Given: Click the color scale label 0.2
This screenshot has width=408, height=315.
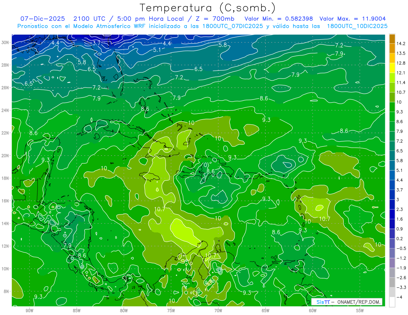Looking at the screenshot, I should (x=400, y=239).
